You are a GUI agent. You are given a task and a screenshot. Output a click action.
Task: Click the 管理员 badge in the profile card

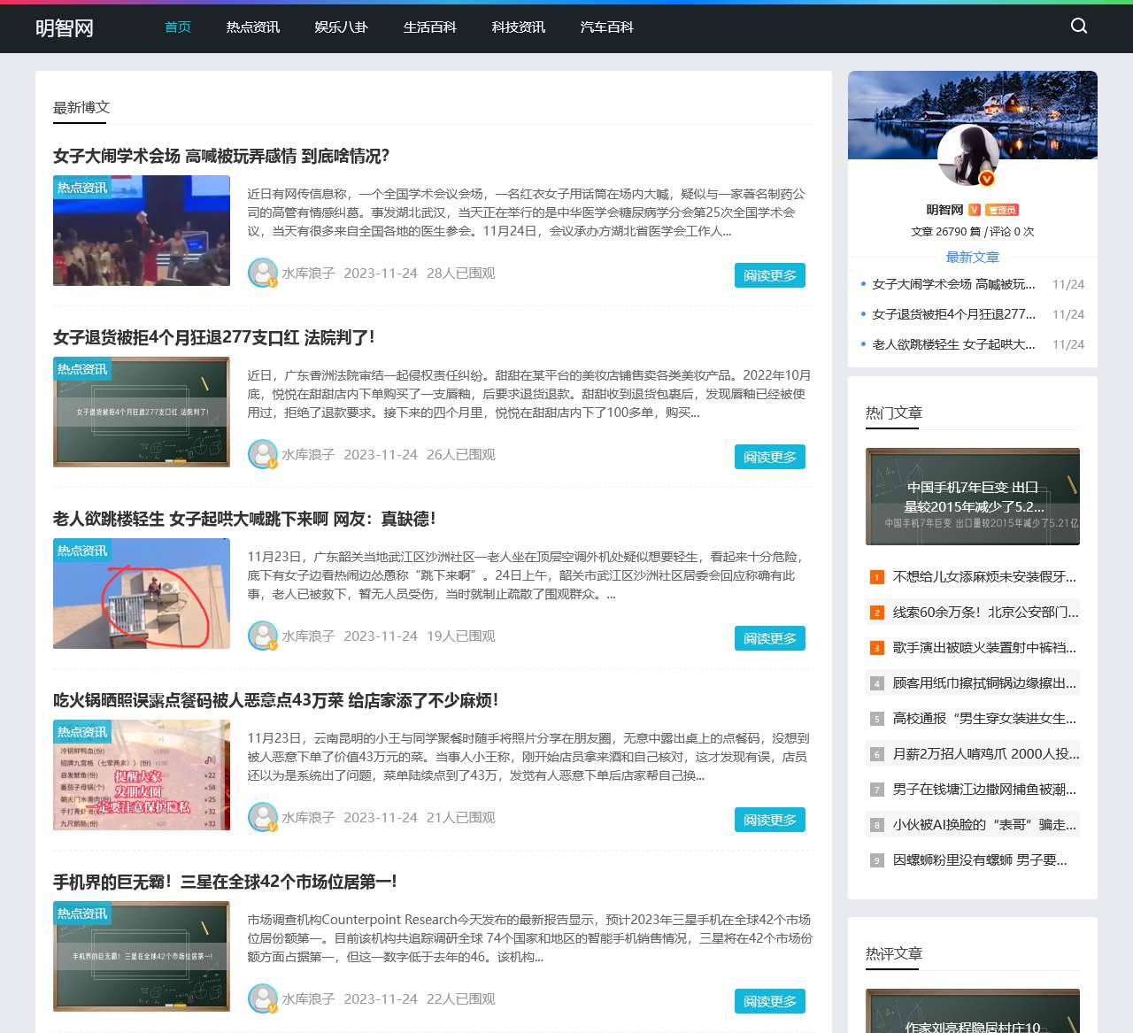tap(1002, 210)
